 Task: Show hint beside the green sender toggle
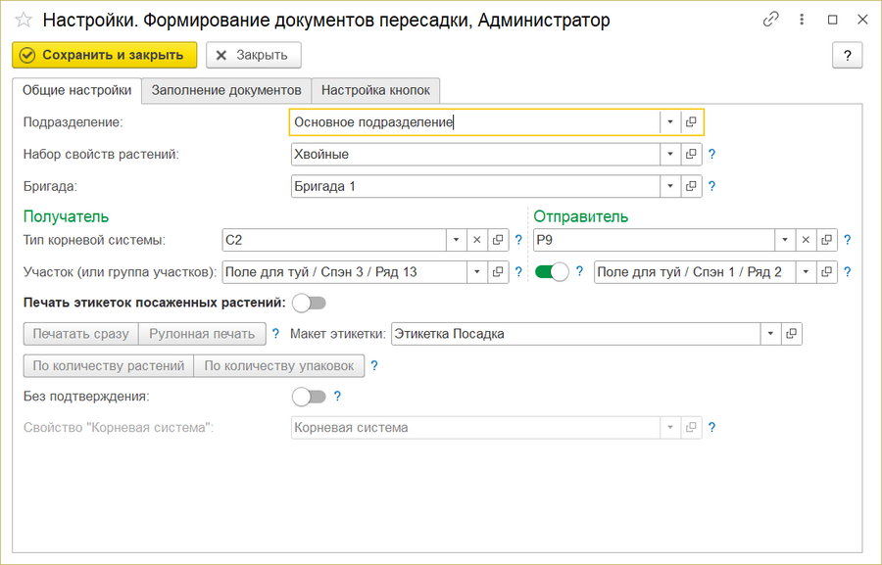[579, 272]
